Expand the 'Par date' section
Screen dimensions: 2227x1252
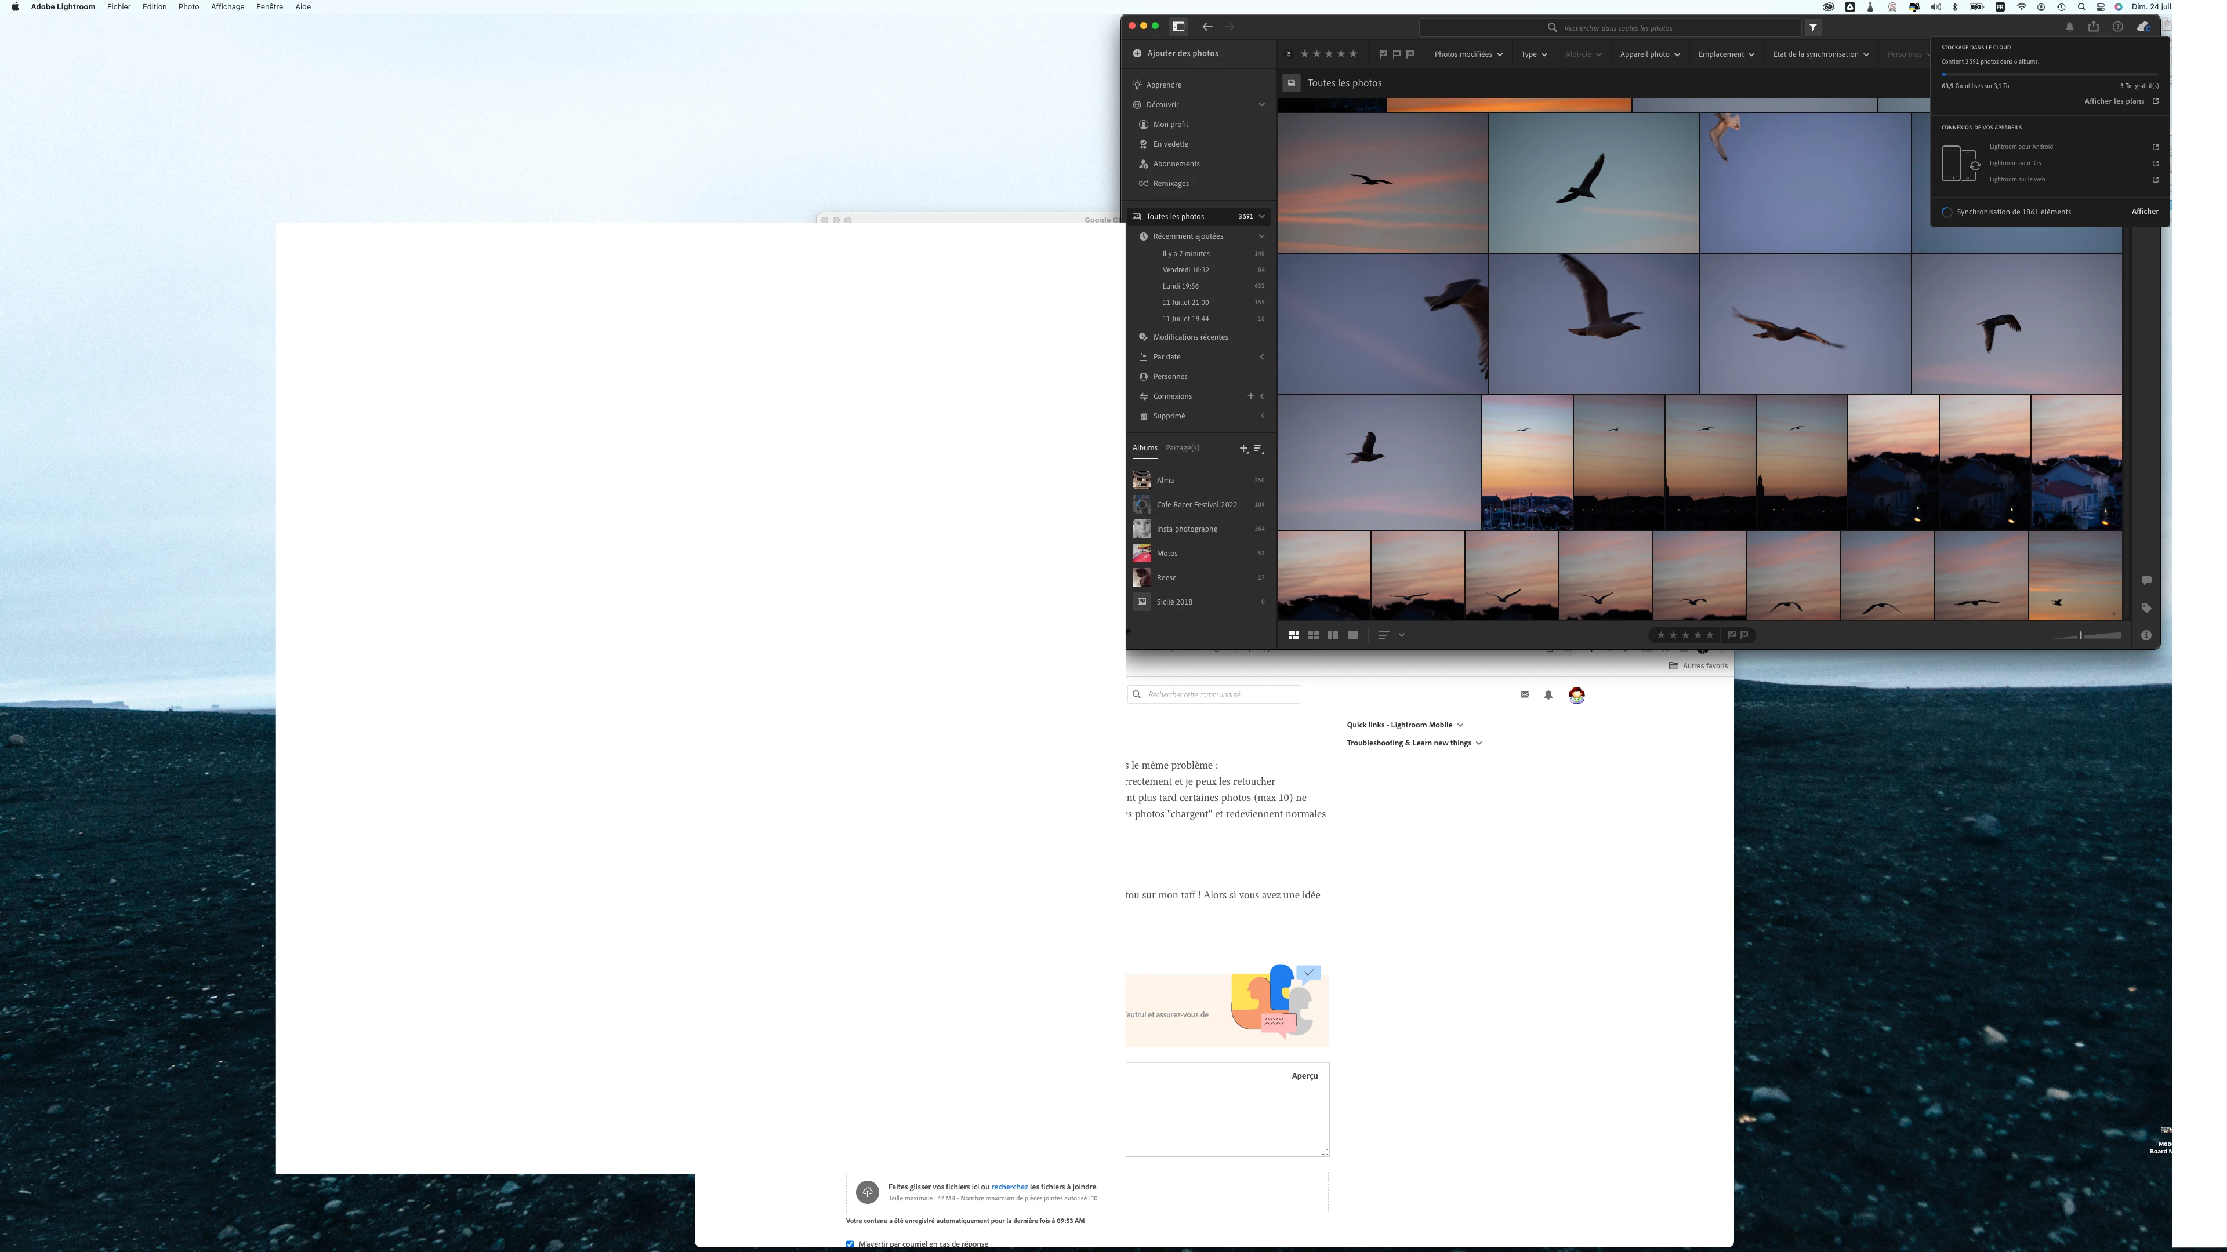[x=1261, y=357]
